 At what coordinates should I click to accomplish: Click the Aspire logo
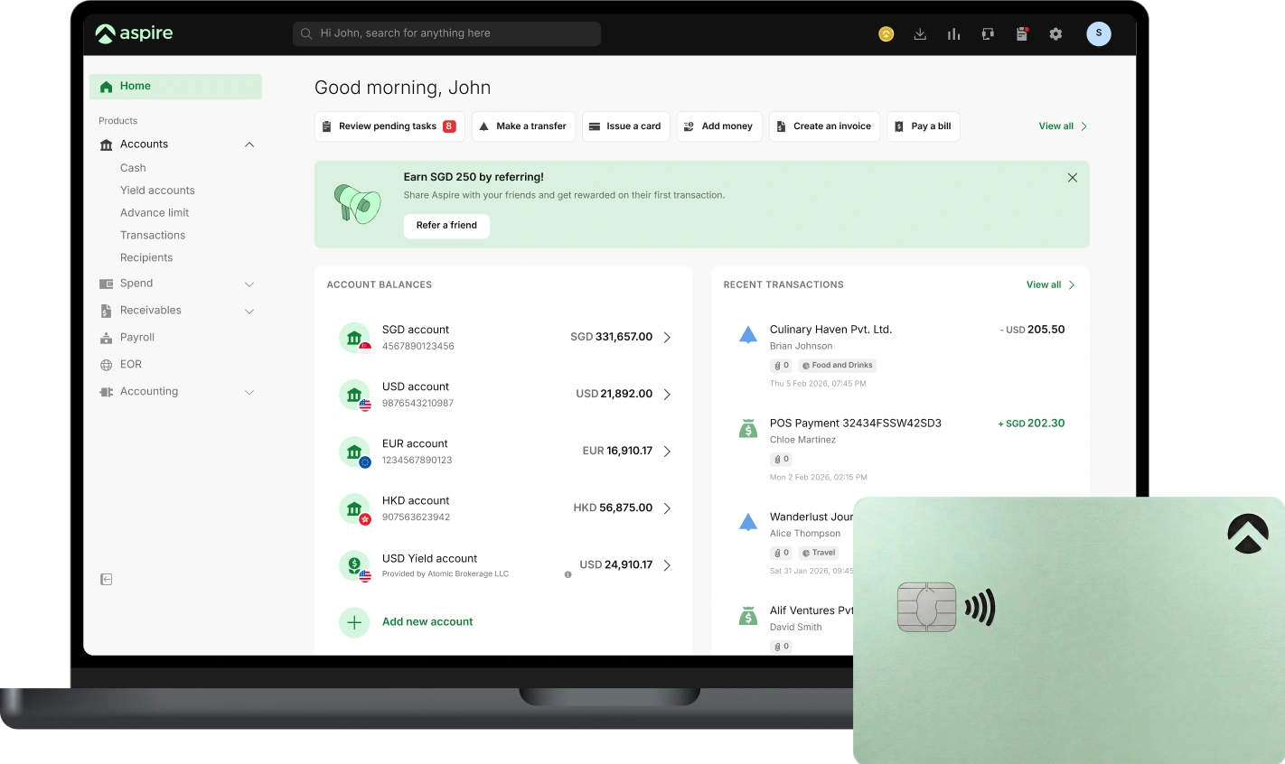(135, 33)
